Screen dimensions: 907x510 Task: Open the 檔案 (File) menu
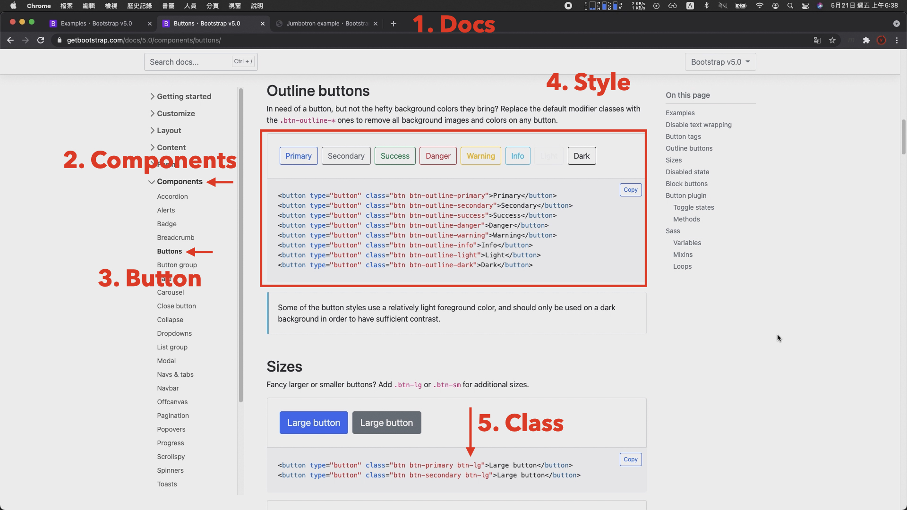pos(67,6)
